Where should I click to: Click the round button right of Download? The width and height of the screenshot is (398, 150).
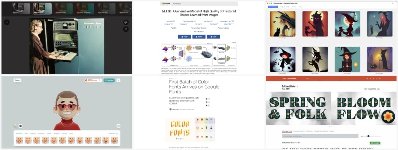click(x=119, y=80)
